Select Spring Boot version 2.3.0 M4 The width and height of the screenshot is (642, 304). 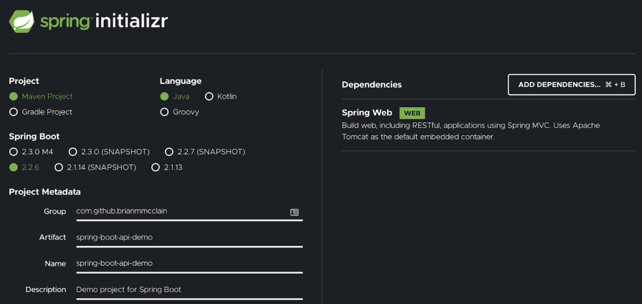[14, 152]
